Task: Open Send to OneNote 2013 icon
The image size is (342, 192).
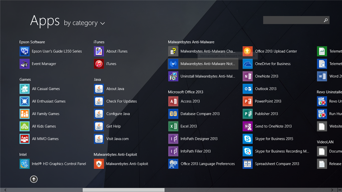Action: point(247,126)
